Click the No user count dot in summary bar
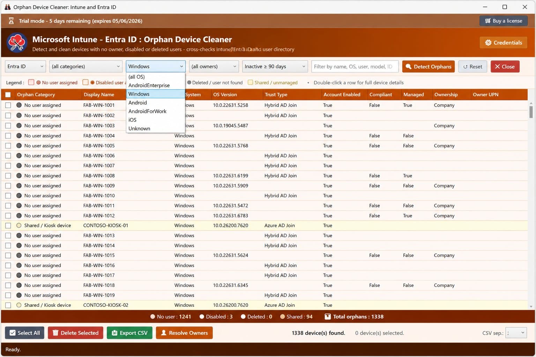Image resolution: width=536 pixels, height=357 pixels. pos(152,317)
